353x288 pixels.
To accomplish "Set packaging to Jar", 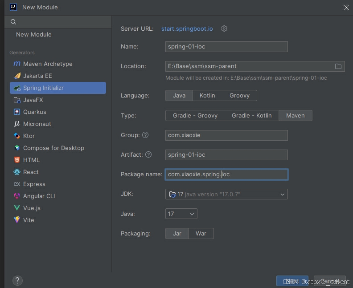I will tap(177, 234).
